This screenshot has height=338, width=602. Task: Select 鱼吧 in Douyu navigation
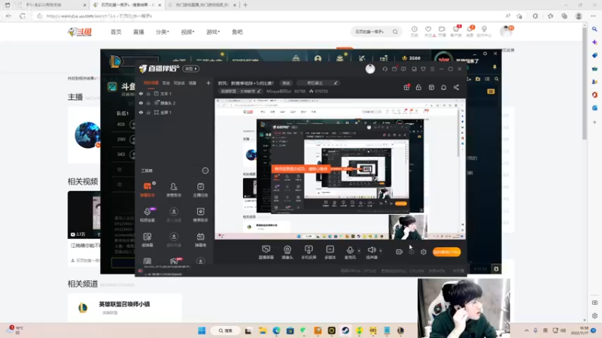[x=237, y=32]
